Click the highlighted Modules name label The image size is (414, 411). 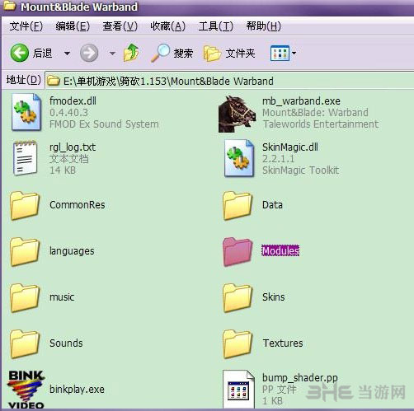(280, 250)
